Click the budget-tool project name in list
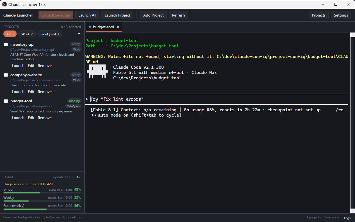355x222 pixels. click(21, 101)
